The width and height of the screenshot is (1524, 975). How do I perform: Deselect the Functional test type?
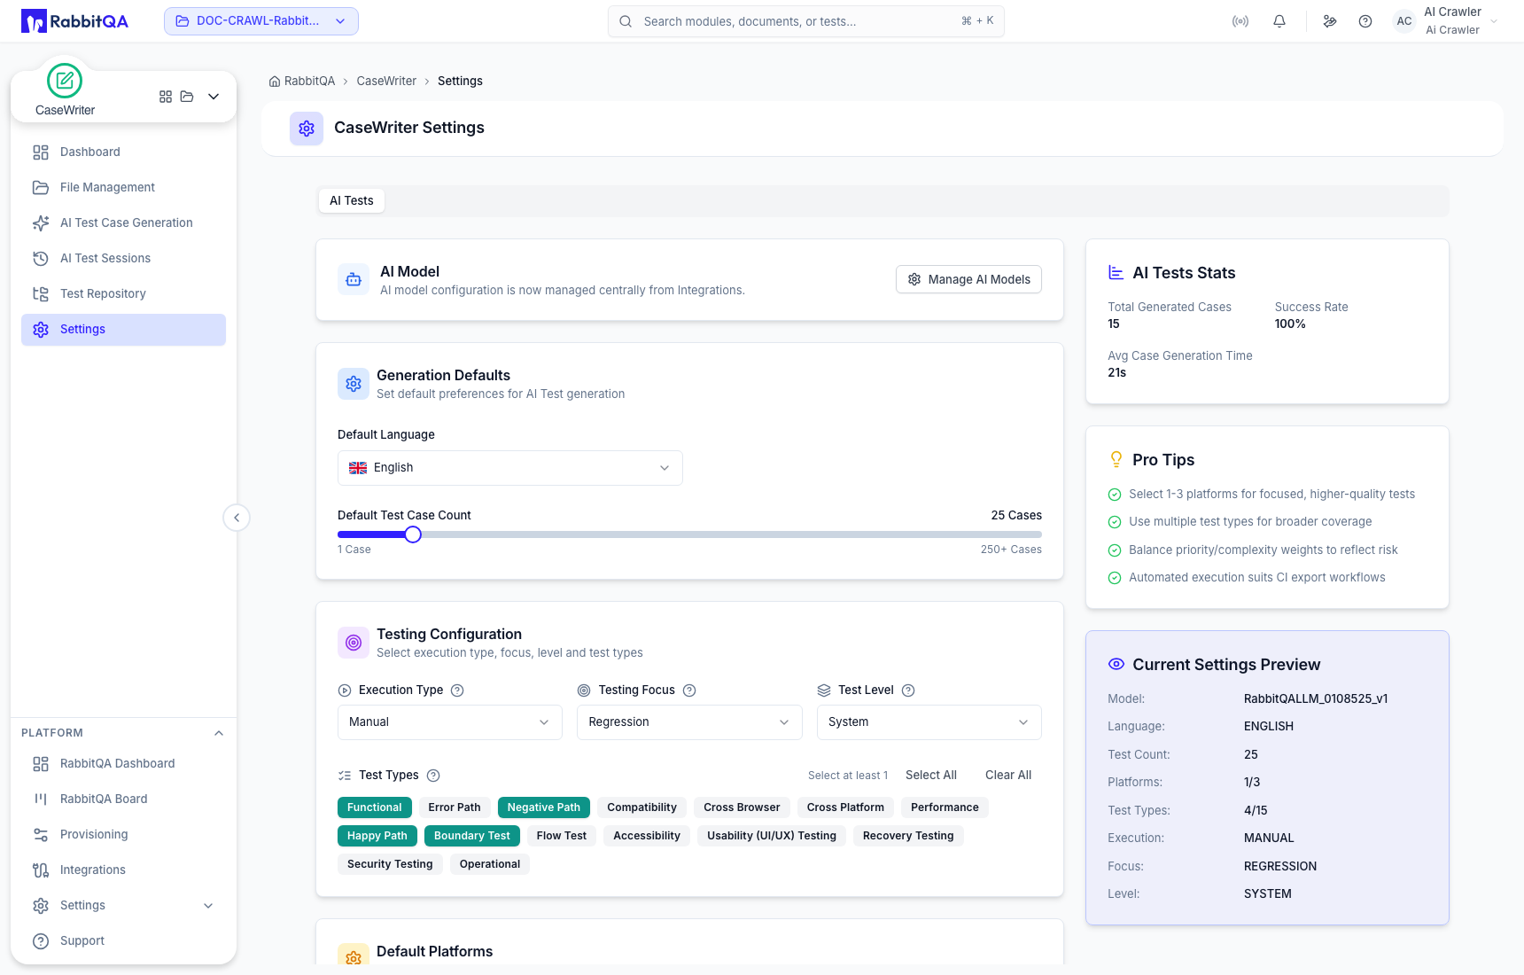pos(374,807)
